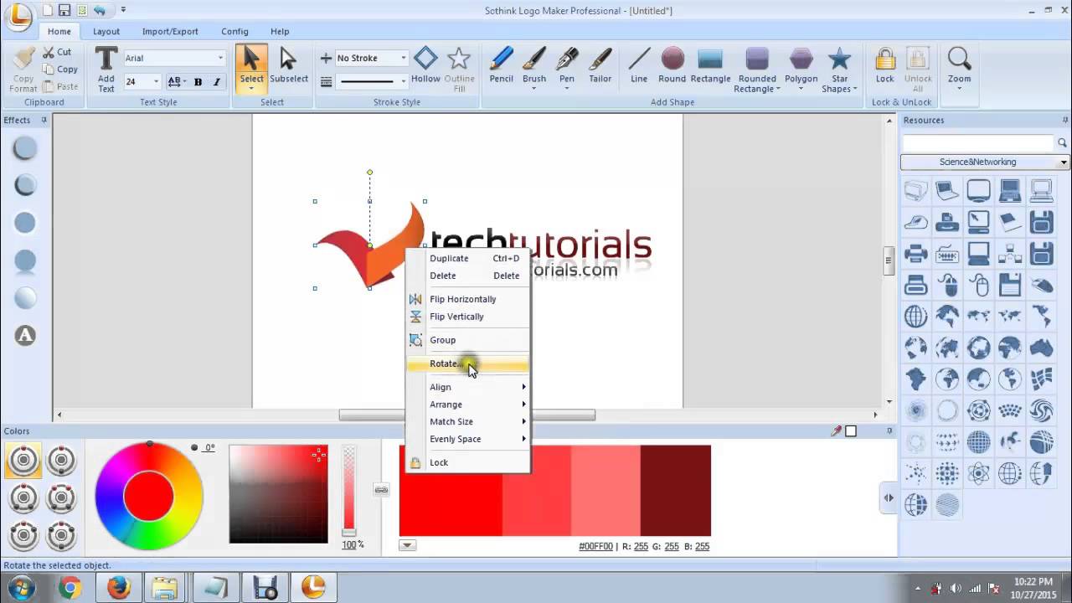Image resolution: width=1072 pixels, height=603 pixels.
Task: Select the first color scheme wheel option
Action: point(23,461)
